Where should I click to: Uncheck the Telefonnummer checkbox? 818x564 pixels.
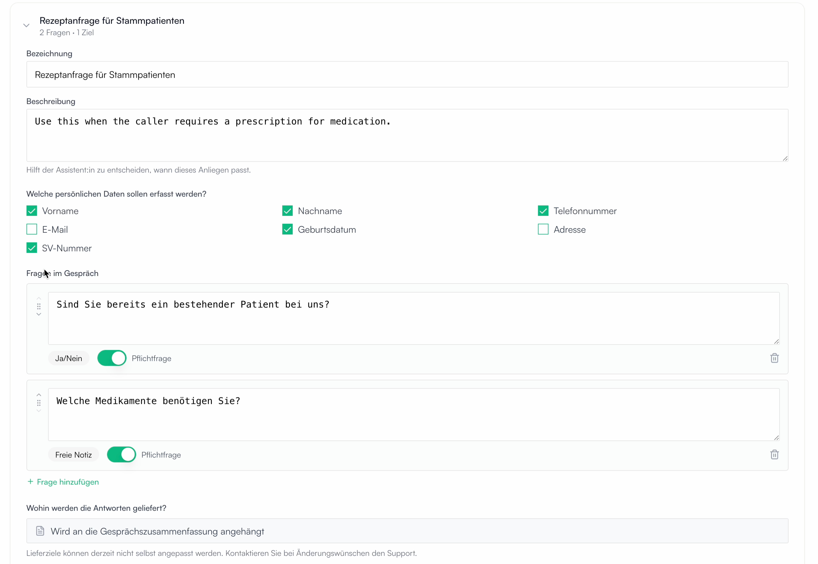click(543, 211)
